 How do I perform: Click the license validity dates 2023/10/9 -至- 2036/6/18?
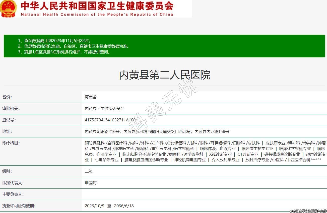[x=109, y=206]
